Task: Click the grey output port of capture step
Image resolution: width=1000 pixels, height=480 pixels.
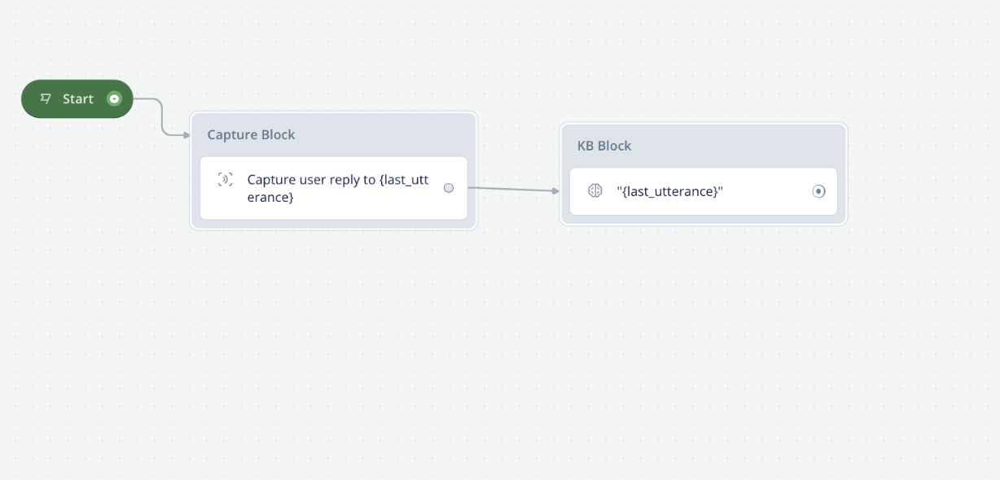Action: tap(449, 188)
